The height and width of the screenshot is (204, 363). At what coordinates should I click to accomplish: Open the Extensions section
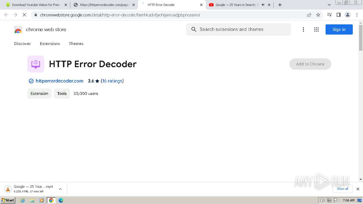click(x=50, y=44)
